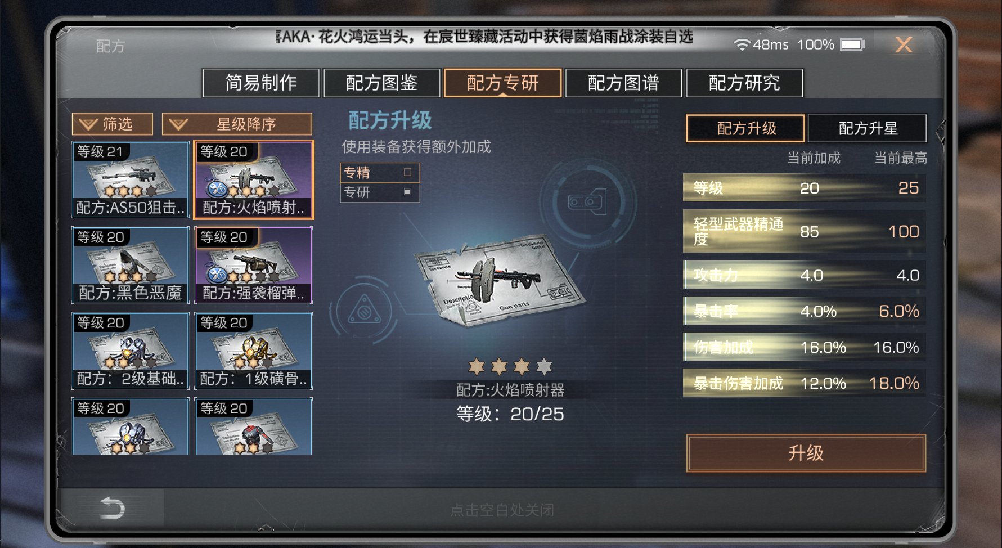Open the 配方研究 tab
Image resolution: width=1002 pixels, height=548 pixels.
[744, 83]
